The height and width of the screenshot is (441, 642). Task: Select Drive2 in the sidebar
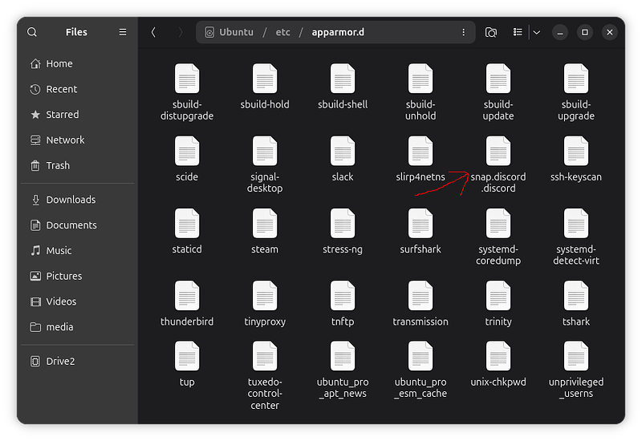60,361
